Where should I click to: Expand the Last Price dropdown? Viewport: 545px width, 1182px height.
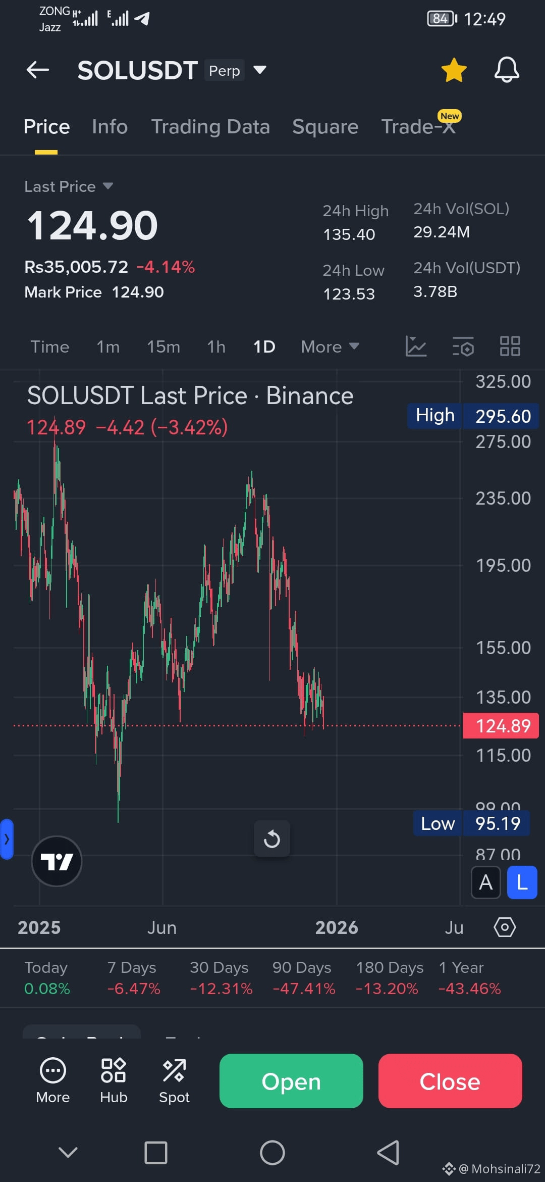click(x=107, y=186)
